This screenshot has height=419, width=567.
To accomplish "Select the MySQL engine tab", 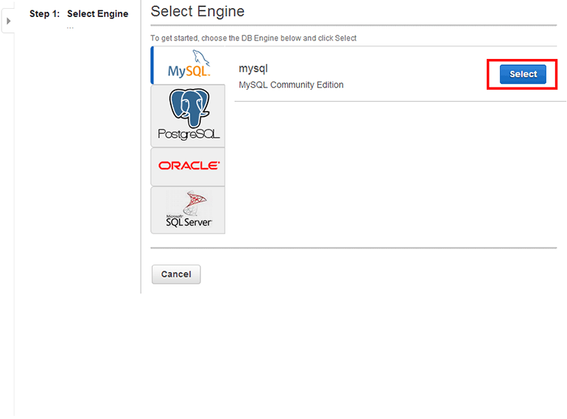I will pyautogui.click(x=189, y=65).
